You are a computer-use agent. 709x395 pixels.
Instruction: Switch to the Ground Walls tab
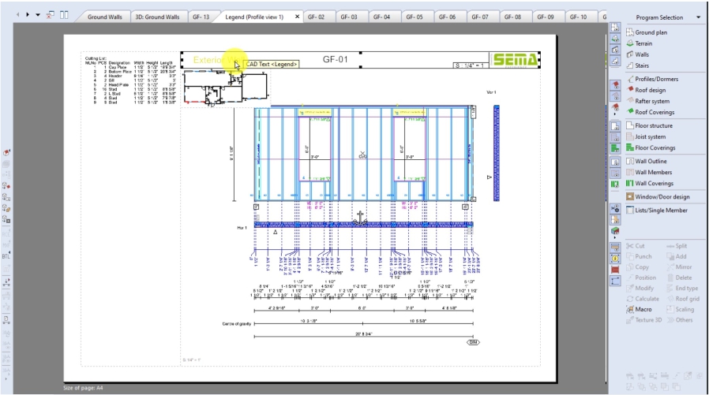(103, 17)
